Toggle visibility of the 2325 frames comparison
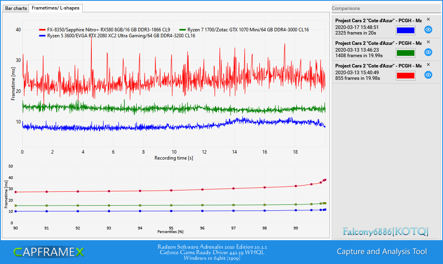443x264 pixels. click(x=428, y=30)
